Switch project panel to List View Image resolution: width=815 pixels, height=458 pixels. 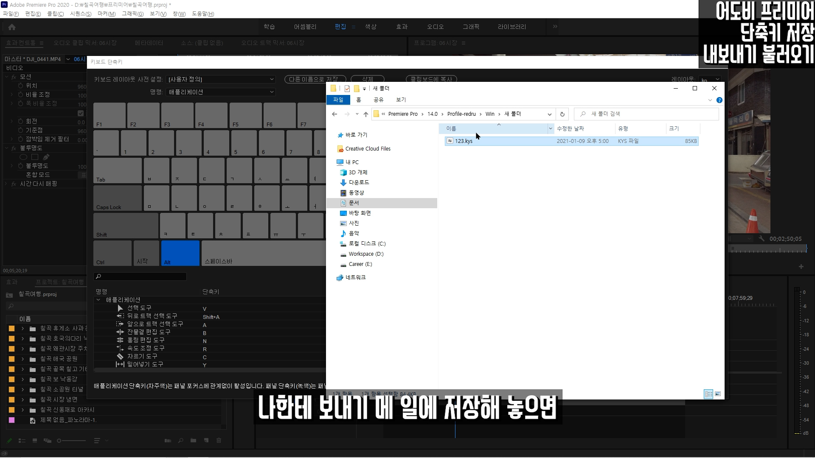pyautogui.click(x=22, y=441)
